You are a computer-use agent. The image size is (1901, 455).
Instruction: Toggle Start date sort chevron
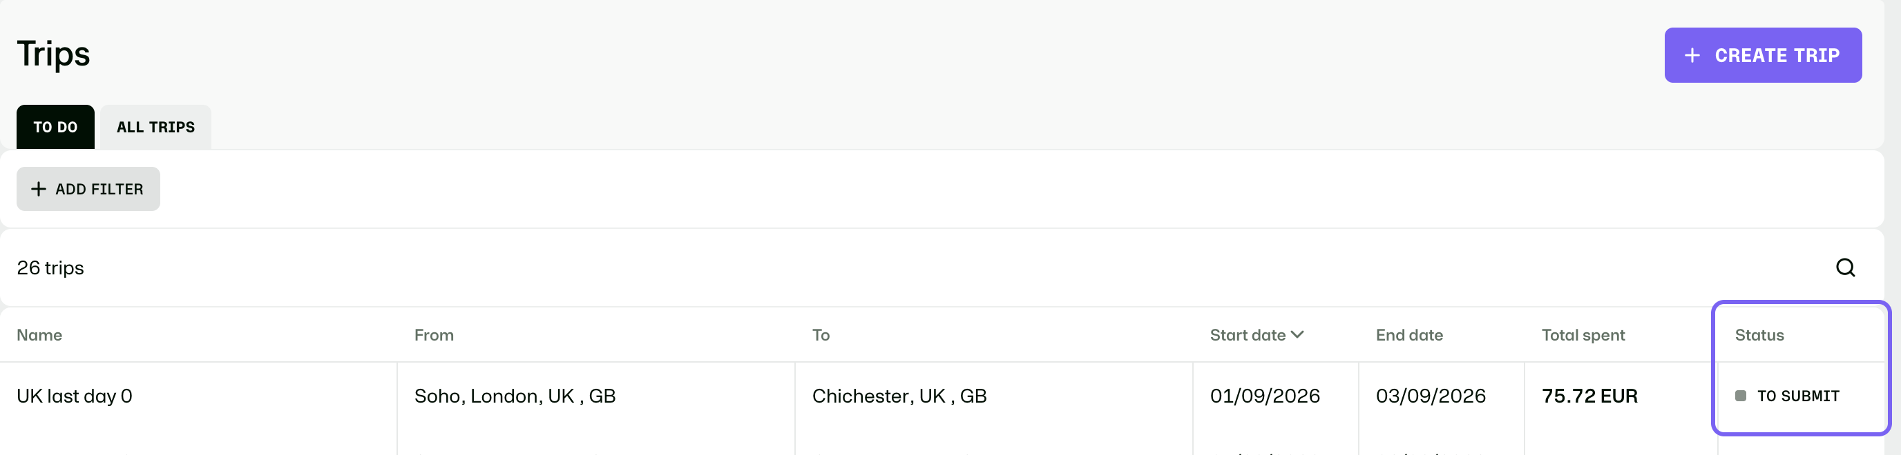click(x=1297, y=334)
